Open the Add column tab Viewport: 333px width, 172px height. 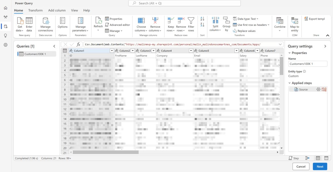57,10
